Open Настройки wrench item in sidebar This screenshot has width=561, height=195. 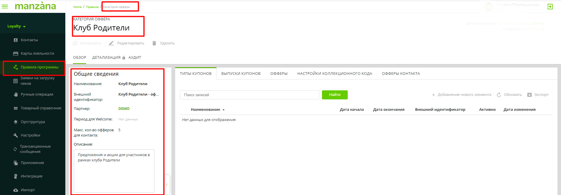[30, 135]
